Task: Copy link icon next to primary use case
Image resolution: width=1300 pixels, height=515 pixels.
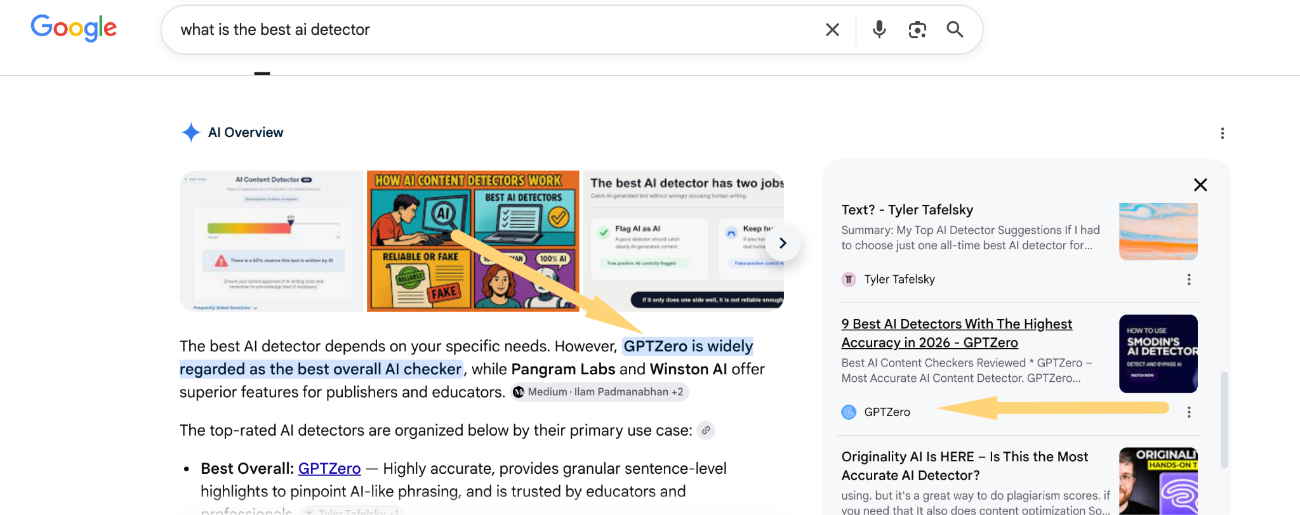Action: pos(706,430)
